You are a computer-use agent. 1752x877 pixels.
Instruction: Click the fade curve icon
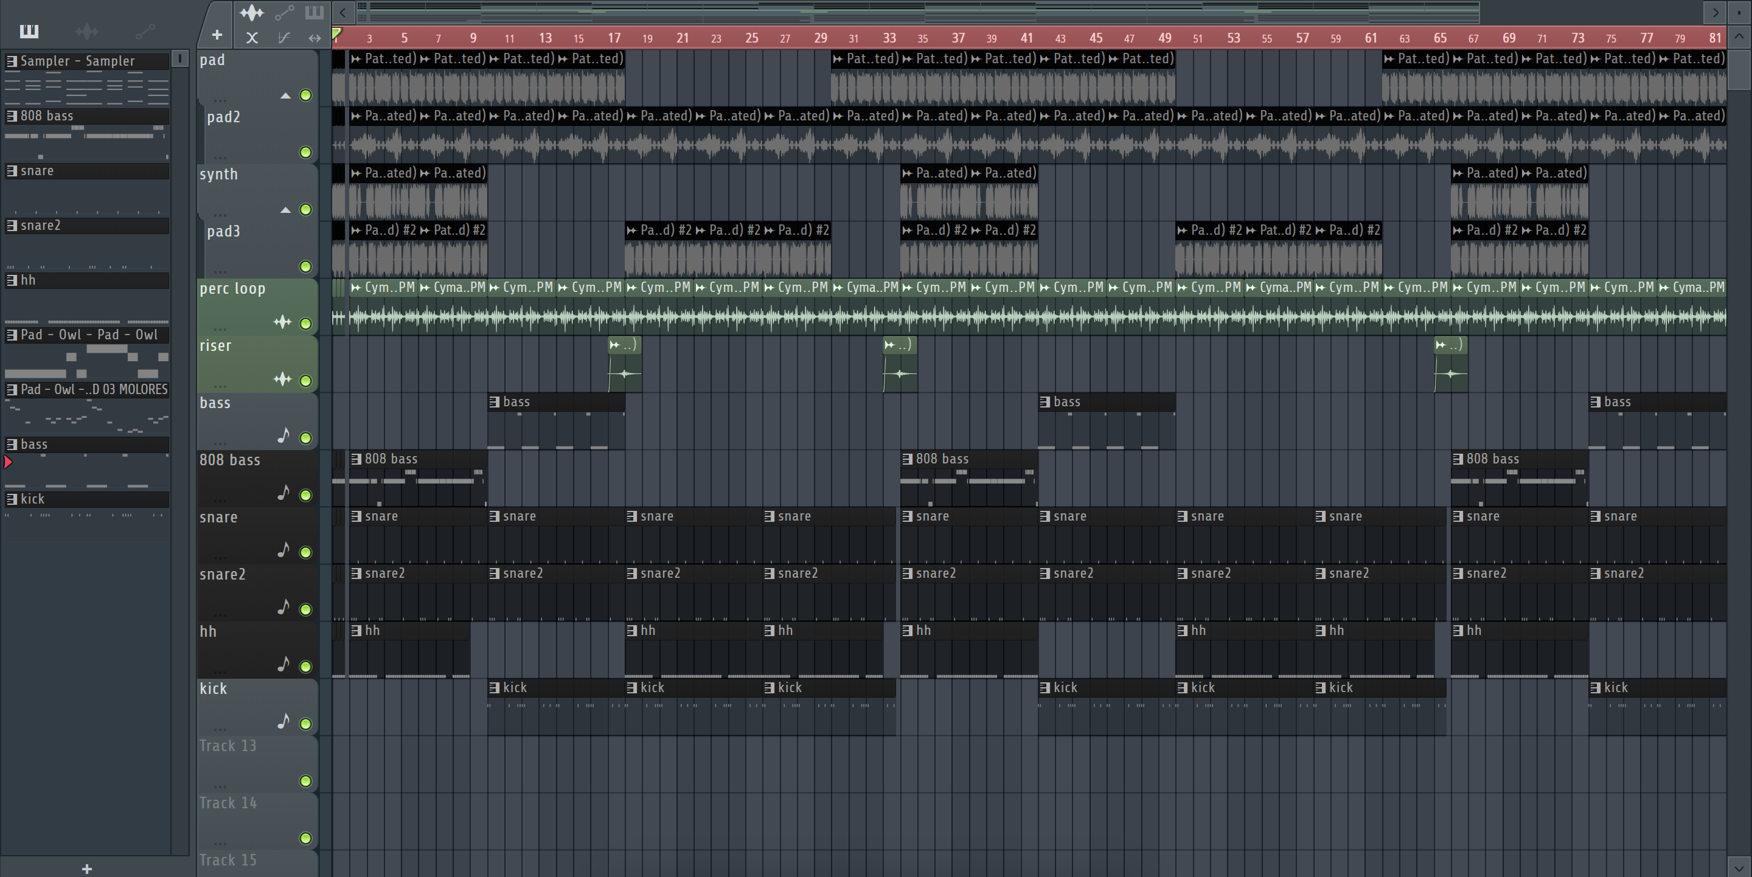(x=284, y=38)
